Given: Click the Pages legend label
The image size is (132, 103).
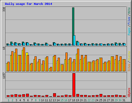Looking at the screenshot, I should 129,31.
